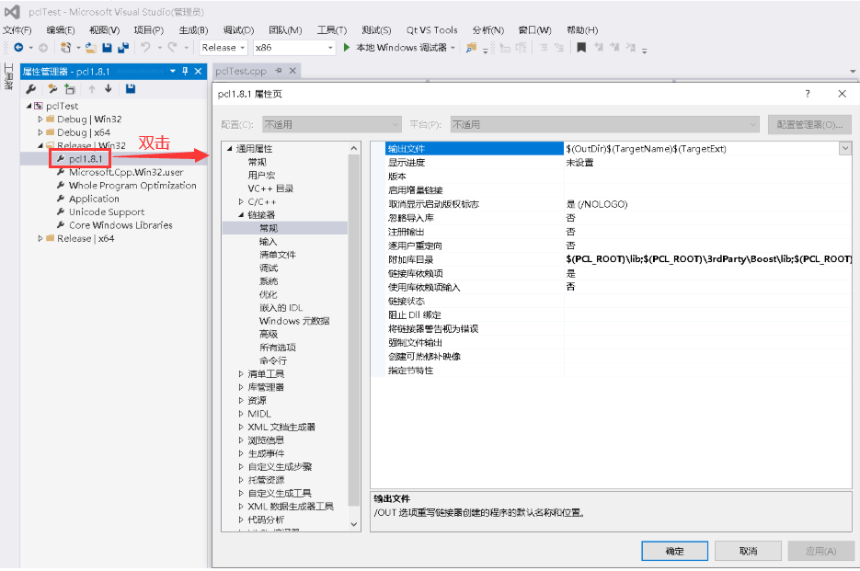Viewport: 860px width, 571px height.
Task: Click the wrench Properties icon in Property Manager toolbar
Action: 30,89
